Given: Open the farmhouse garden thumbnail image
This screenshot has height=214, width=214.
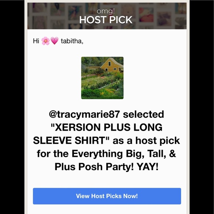Looking at the screenshot, I should click(x=102, y=78).
